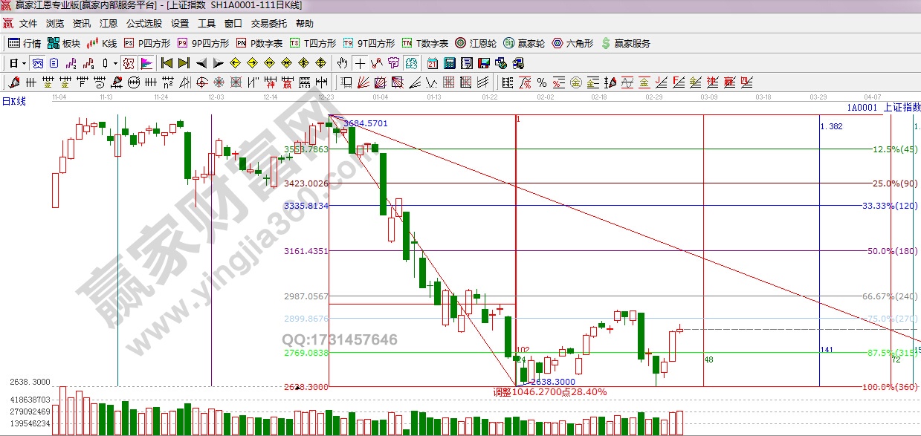The height and width of the screenshot is (436, 921).
Task: Expand the candle style dropdown arrow
Action: [x=115, y=63]
